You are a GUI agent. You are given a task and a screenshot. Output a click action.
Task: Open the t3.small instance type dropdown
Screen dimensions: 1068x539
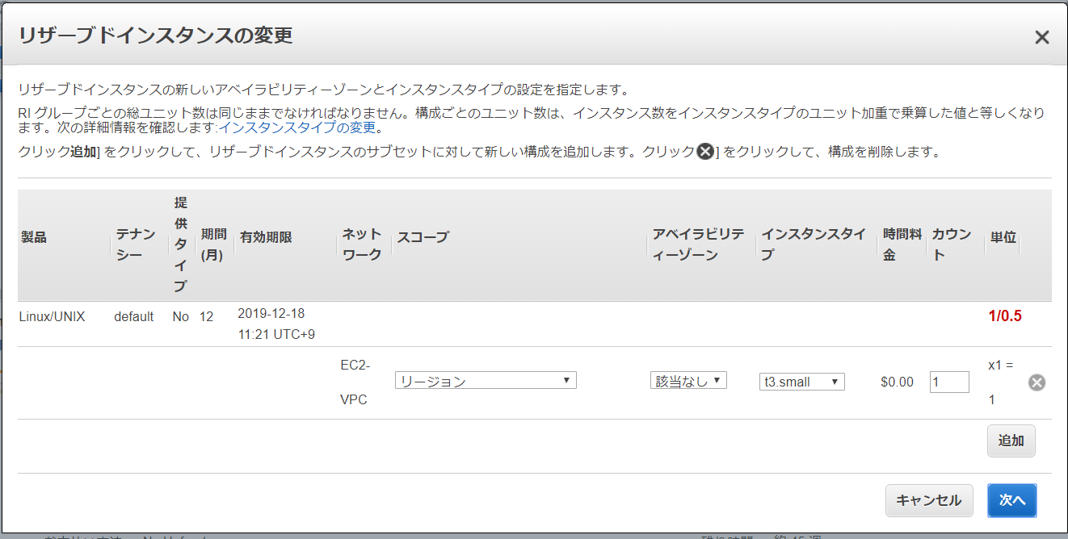tap(801, 382)
